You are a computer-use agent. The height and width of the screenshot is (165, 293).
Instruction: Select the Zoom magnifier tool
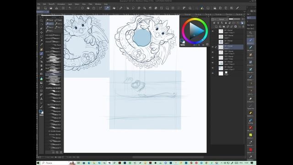pos(41,20)
